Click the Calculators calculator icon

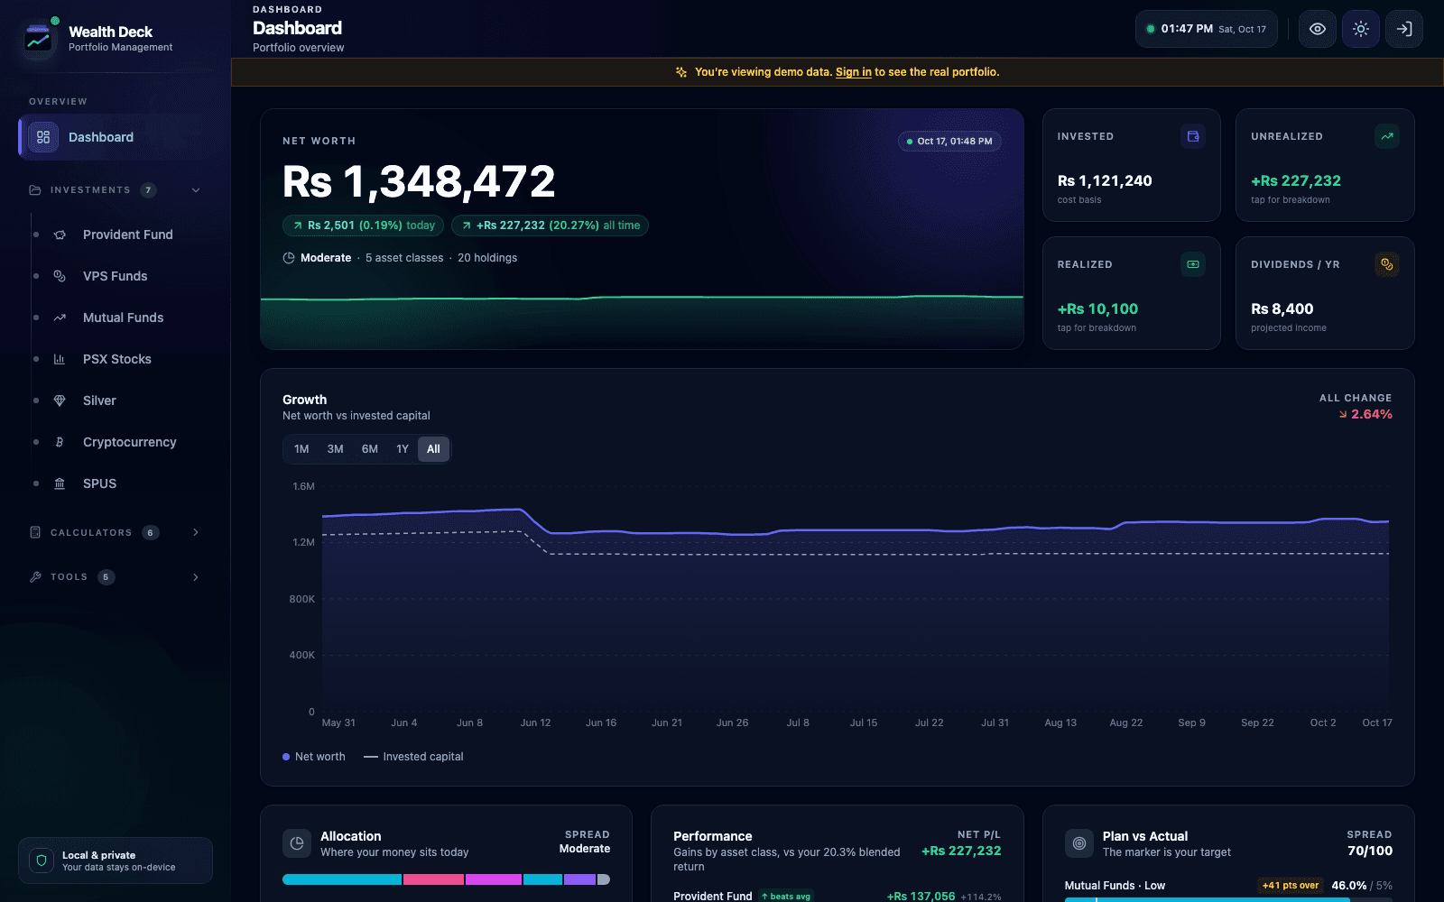click(x=35, y=533)
